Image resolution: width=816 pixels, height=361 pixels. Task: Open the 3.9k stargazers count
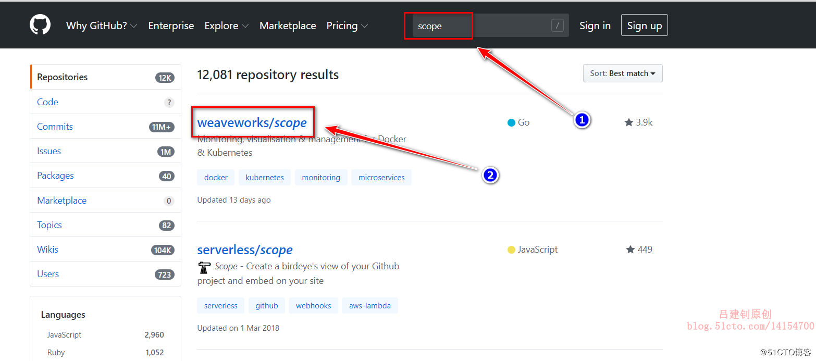(638, 122)
